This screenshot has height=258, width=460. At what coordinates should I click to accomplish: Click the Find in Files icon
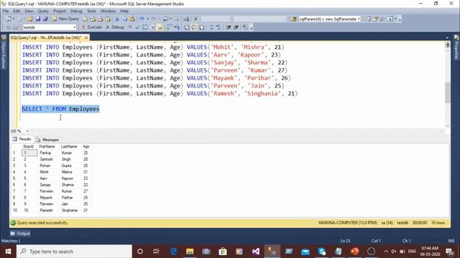pos(293,19)
